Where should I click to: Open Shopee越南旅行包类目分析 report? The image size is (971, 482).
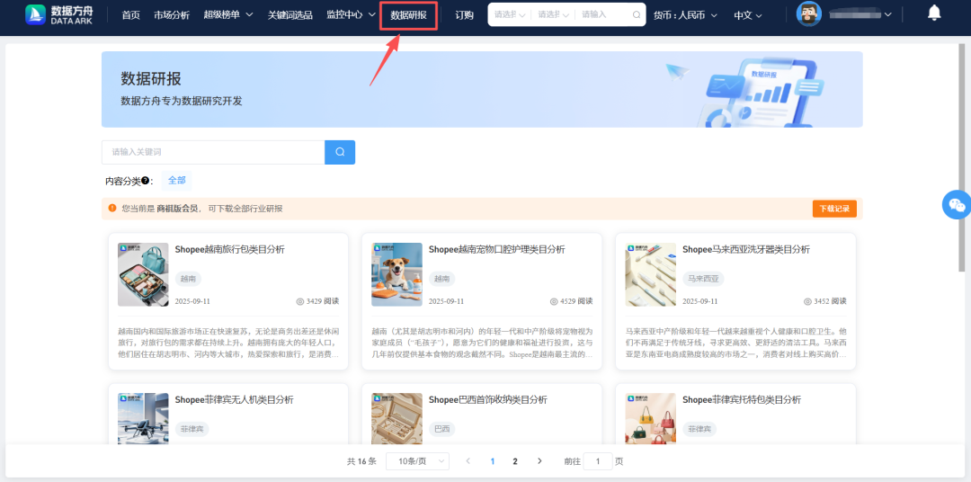(x=230, y=250)
